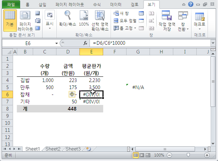
Task: Switch to the 수식 tab
Action: 97,5
